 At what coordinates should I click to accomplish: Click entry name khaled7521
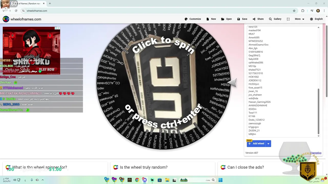click(254, 70)
